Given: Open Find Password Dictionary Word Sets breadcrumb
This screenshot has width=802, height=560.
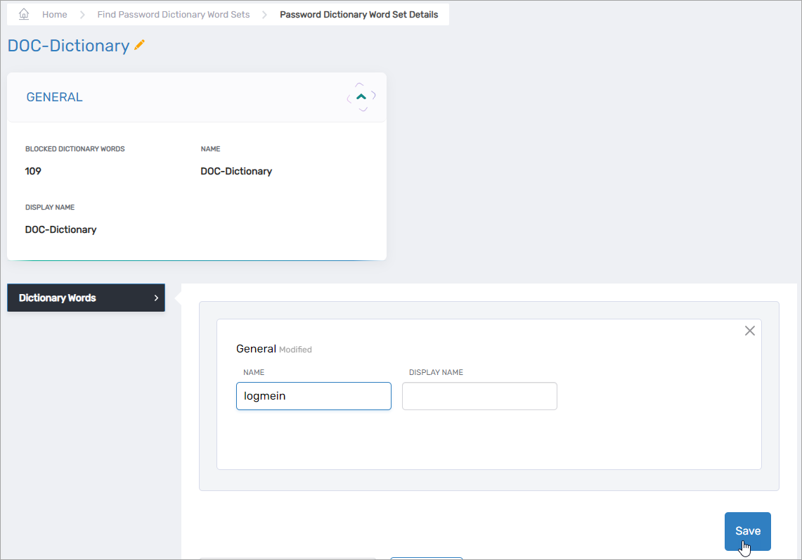Looking at the screenshot, I should (x=173, y=14).
